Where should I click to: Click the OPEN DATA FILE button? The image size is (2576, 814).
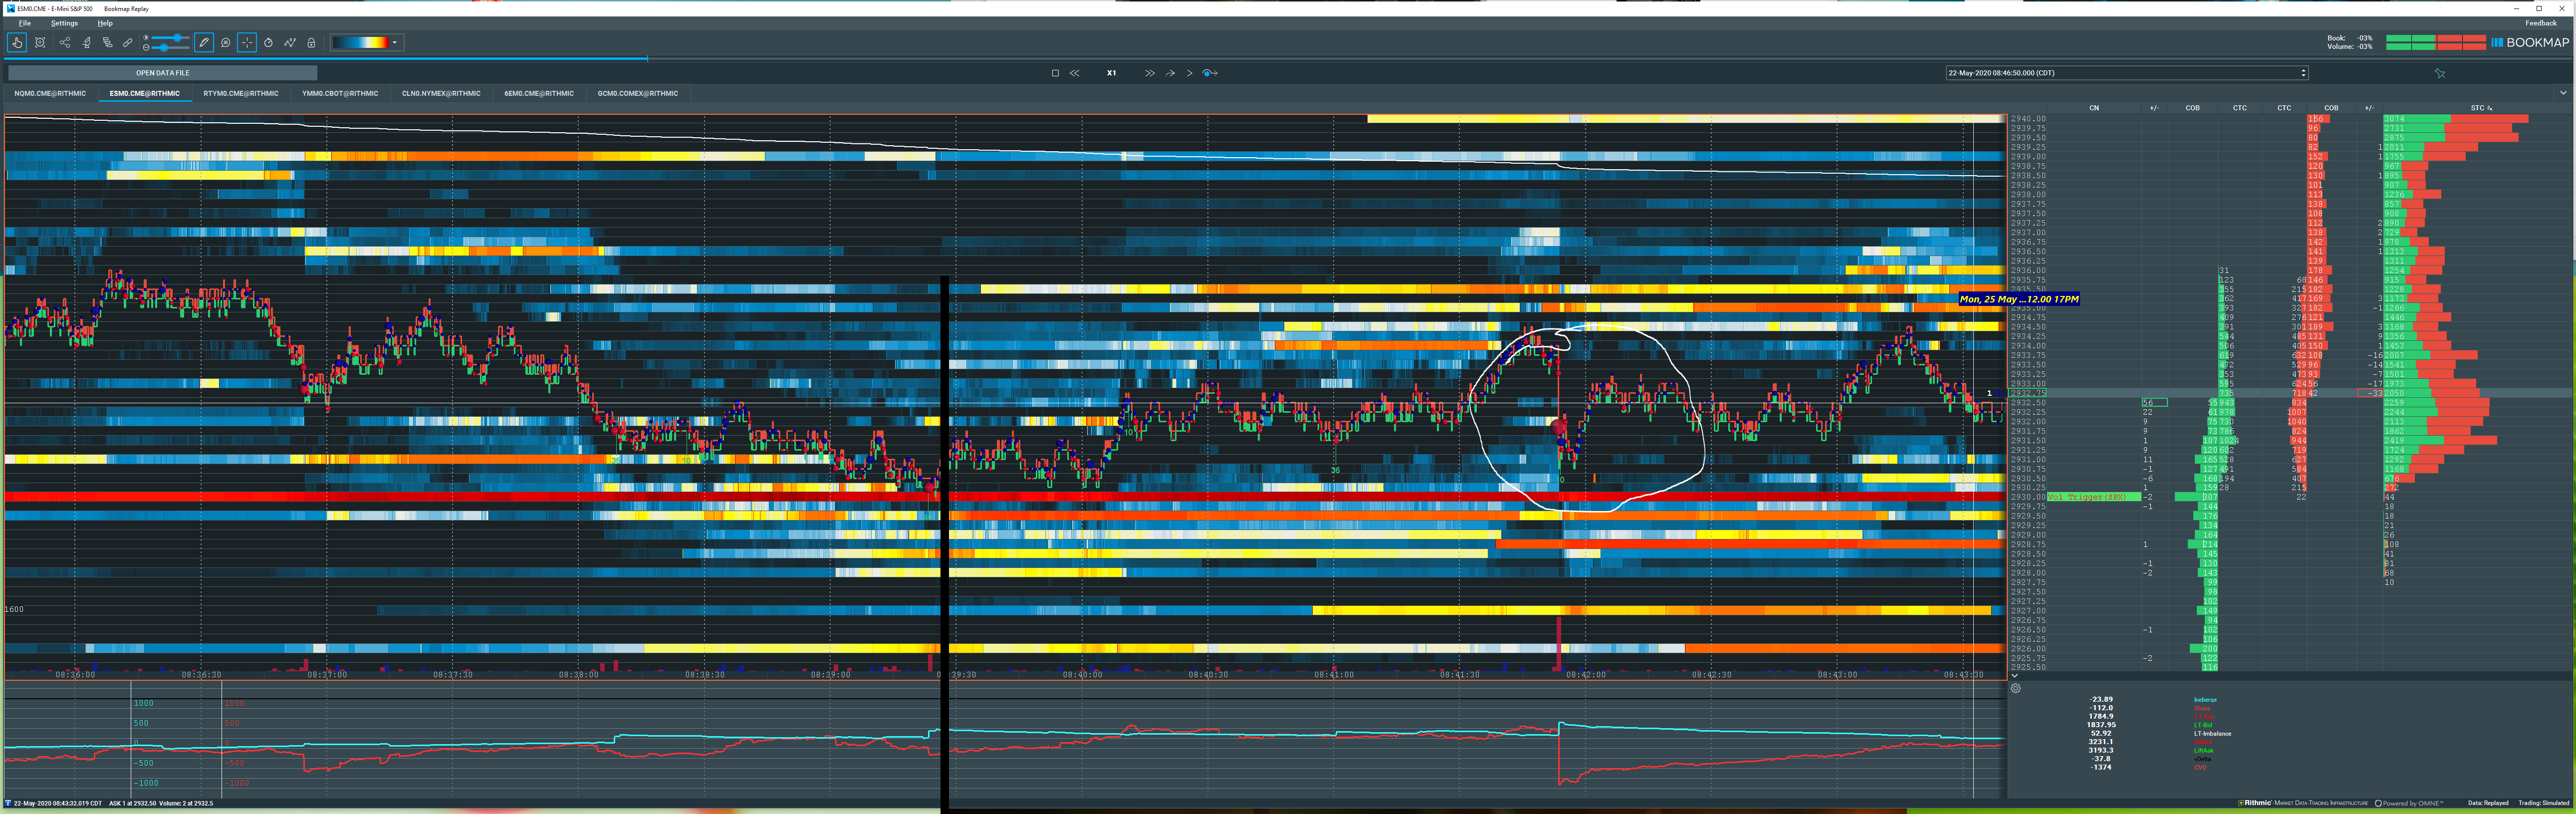coord(162,73)
